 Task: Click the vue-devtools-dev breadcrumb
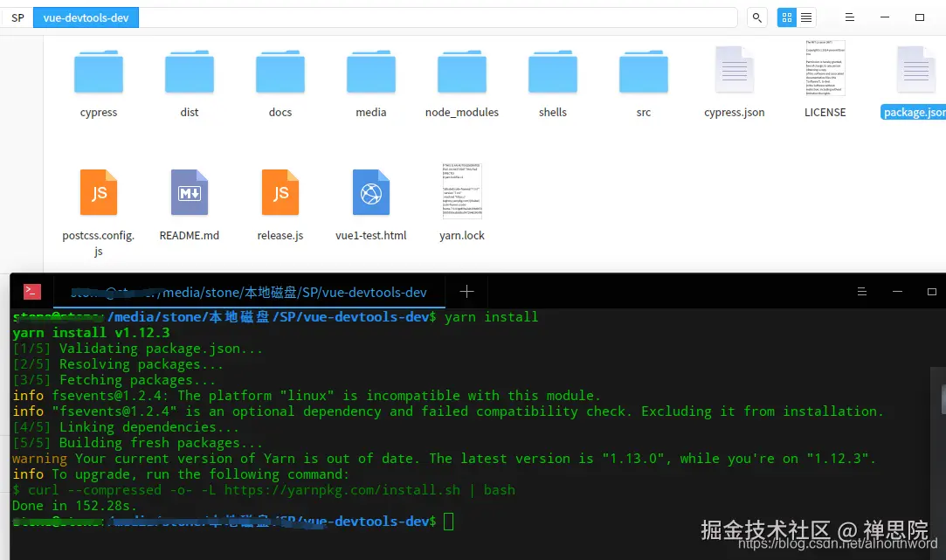(86, 17)
